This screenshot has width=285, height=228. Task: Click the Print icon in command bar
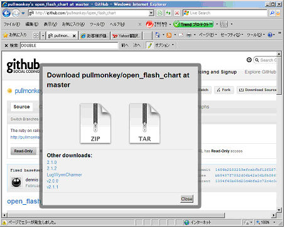click(189, 35)
